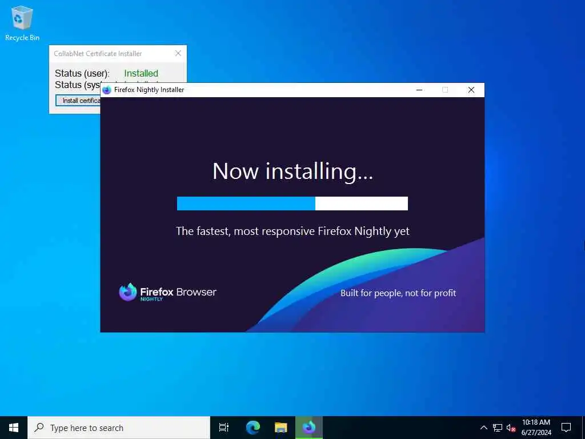Image resolution: width=585 pixels, height=439 pixels.
Task: Click the disabled maximize button in Firefox installer
Action: click(445, 90)
